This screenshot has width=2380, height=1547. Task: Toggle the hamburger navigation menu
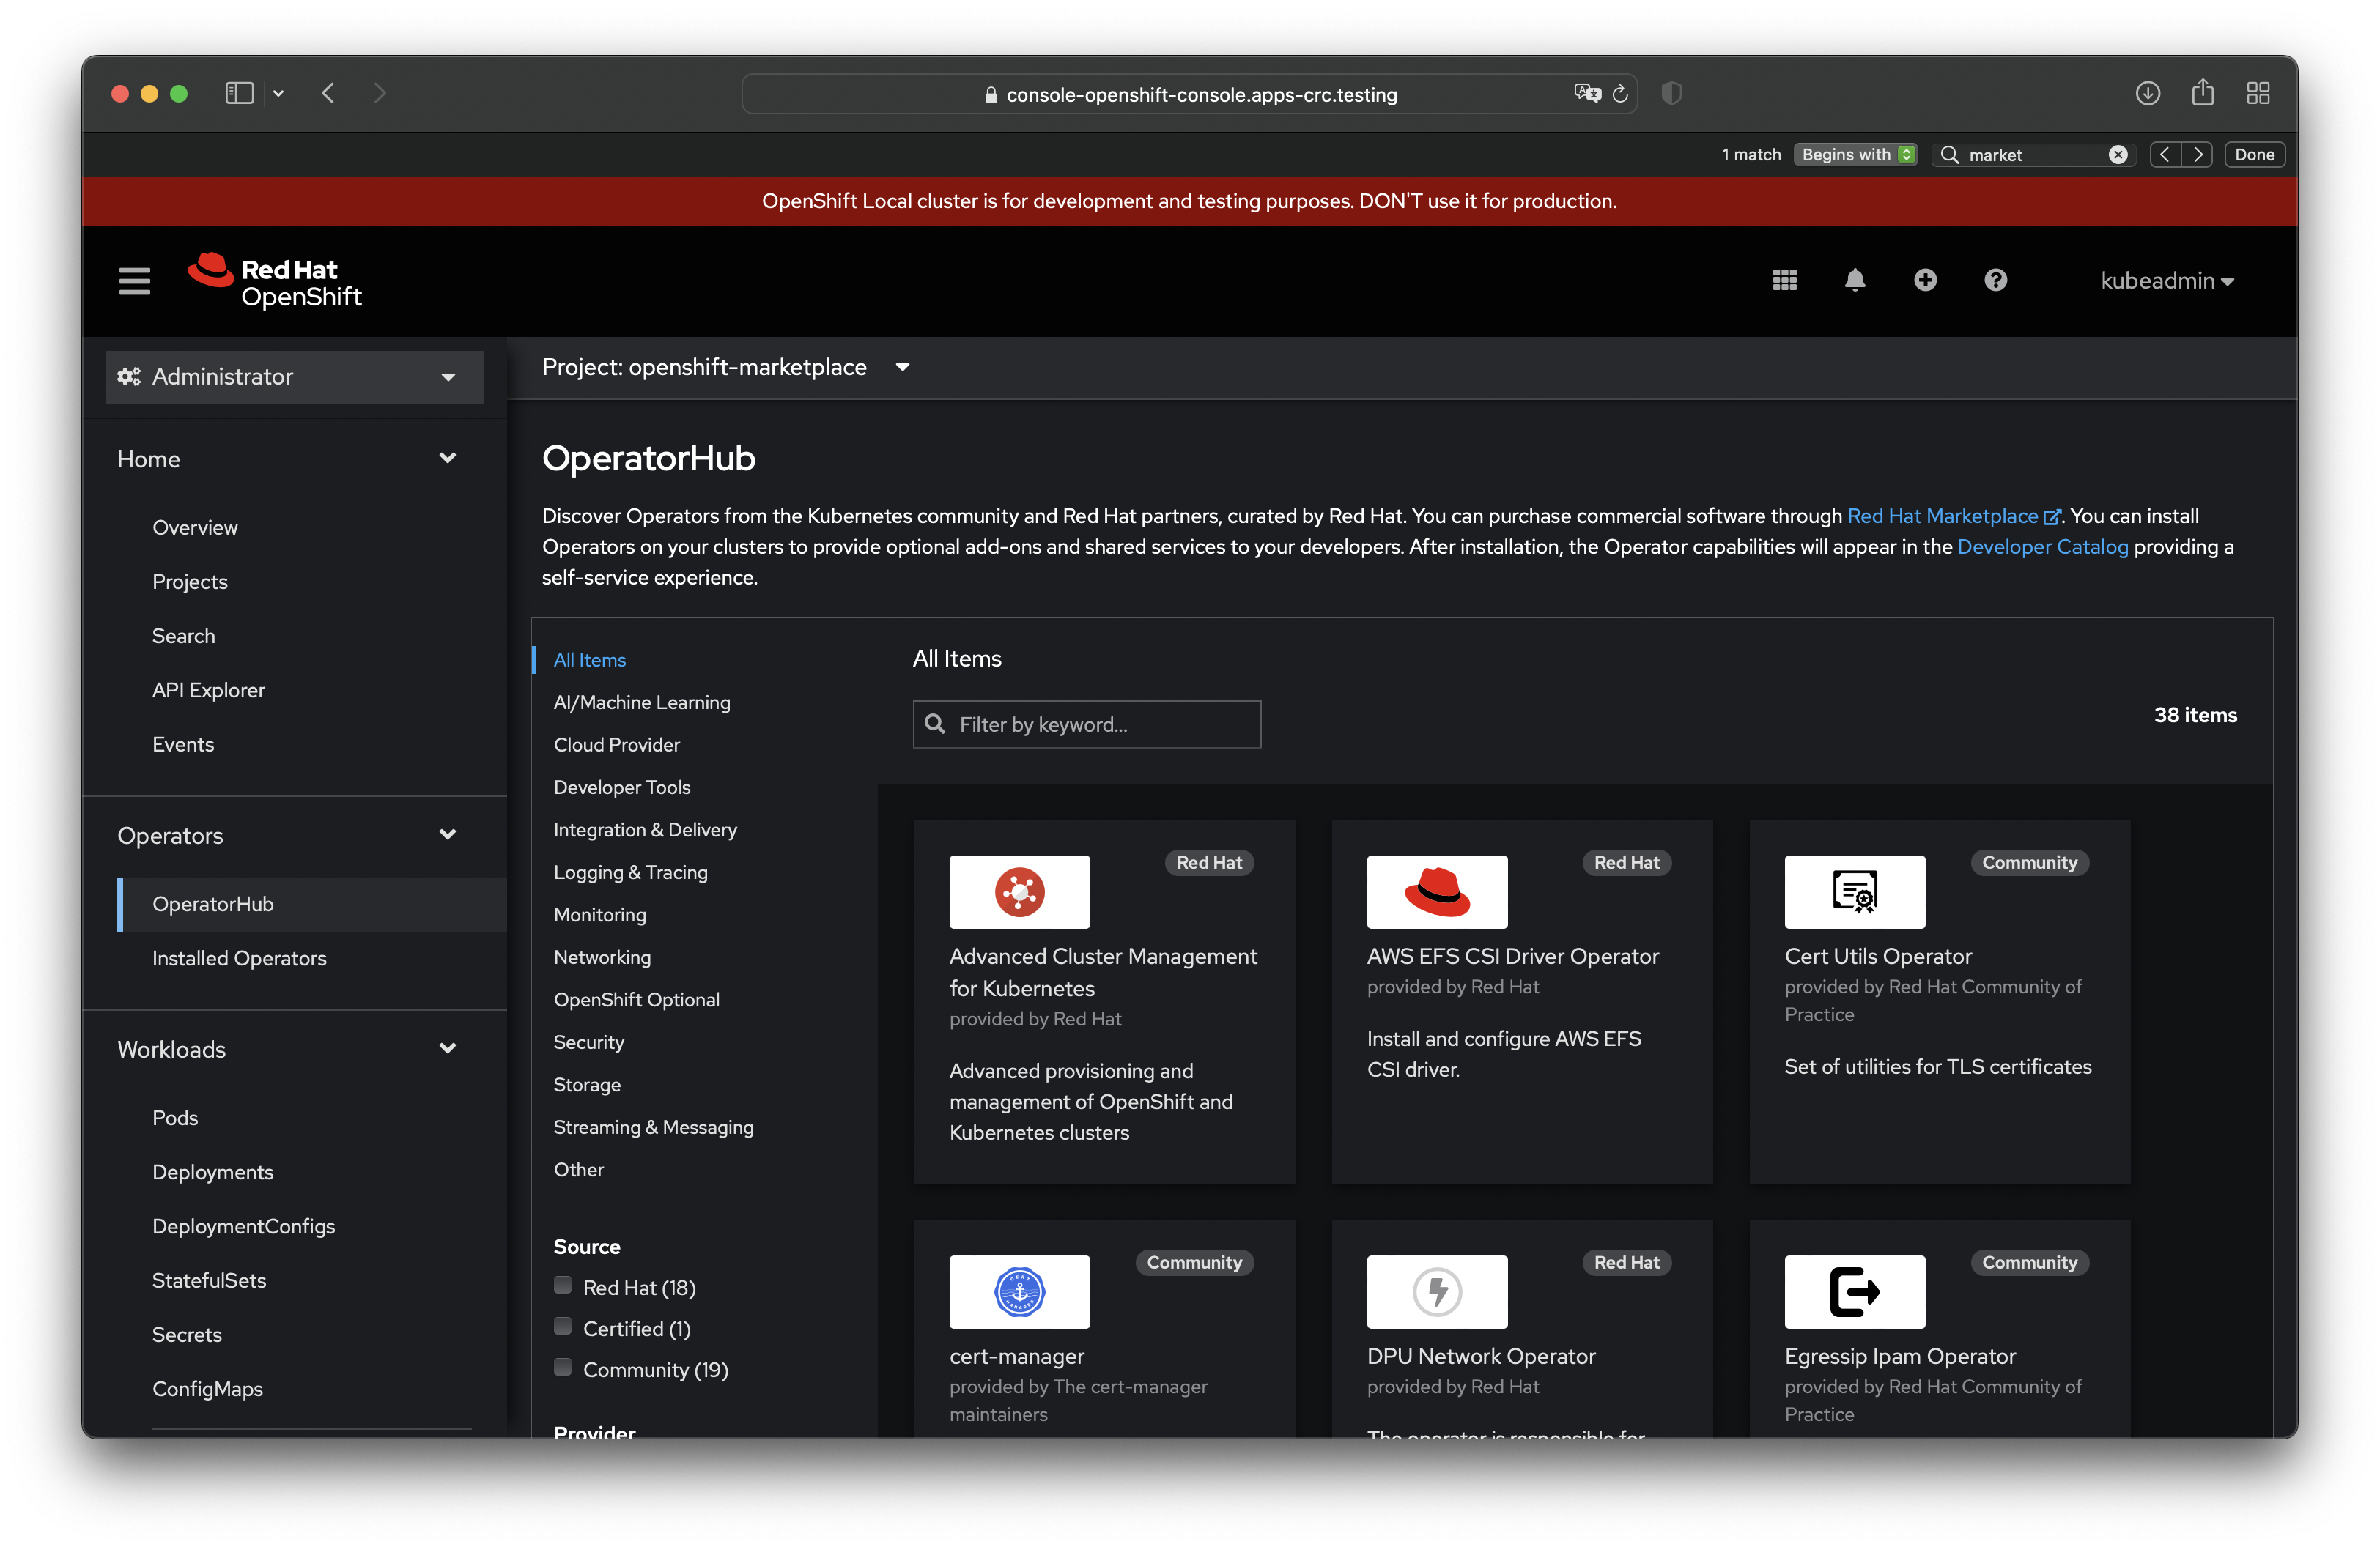pos(134,281)
